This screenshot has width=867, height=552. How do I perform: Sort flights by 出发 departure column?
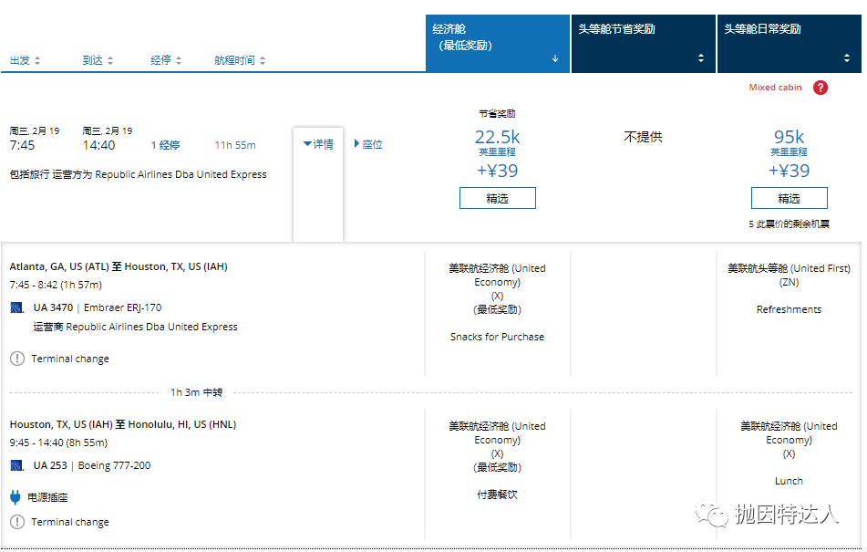coord(25,60)
